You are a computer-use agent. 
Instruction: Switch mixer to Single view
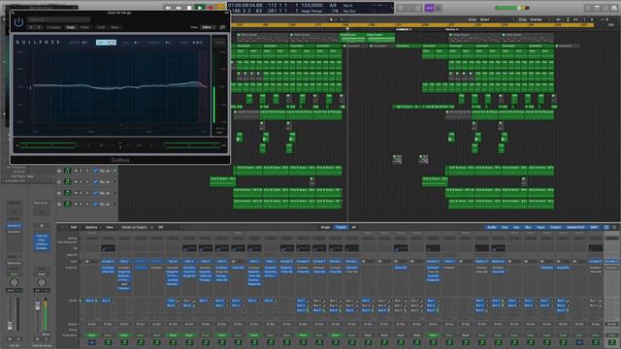[325, 228]
